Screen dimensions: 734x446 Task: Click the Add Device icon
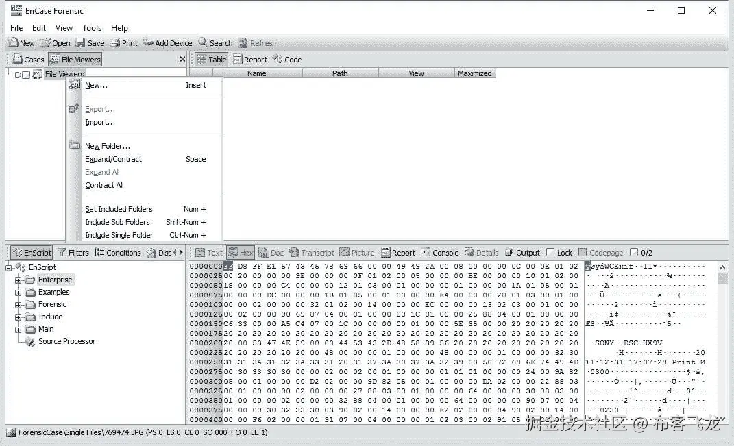point(149,42)
